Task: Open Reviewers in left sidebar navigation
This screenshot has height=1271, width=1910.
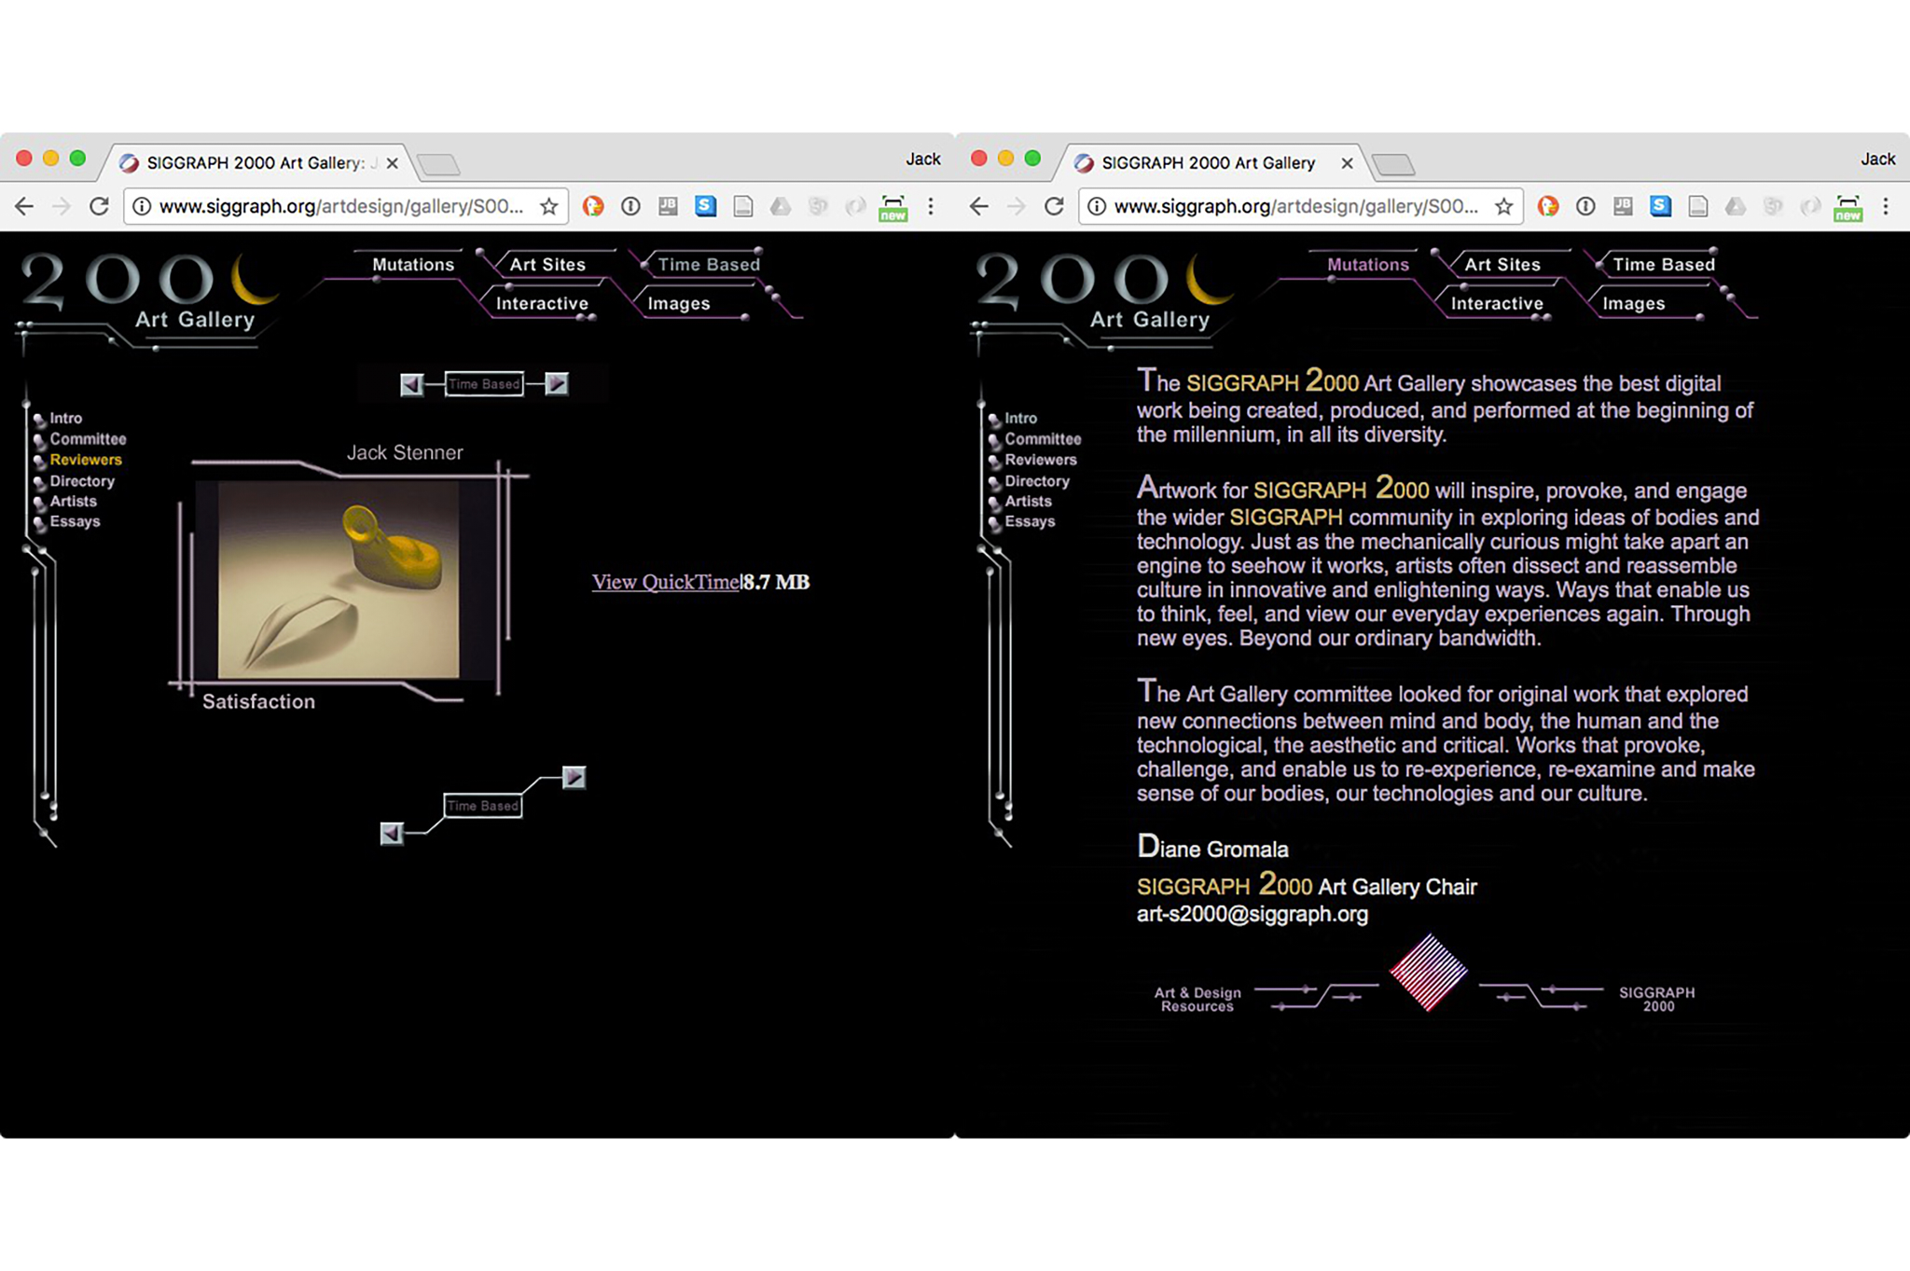Action: pos(86,460)
